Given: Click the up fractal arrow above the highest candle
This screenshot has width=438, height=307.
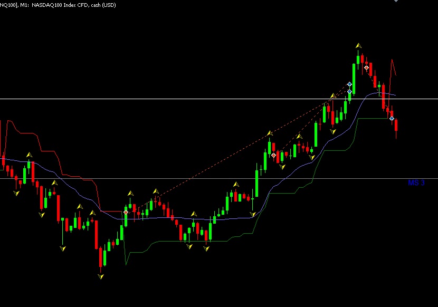Looking at the screenshot, I should coord(358,45).
